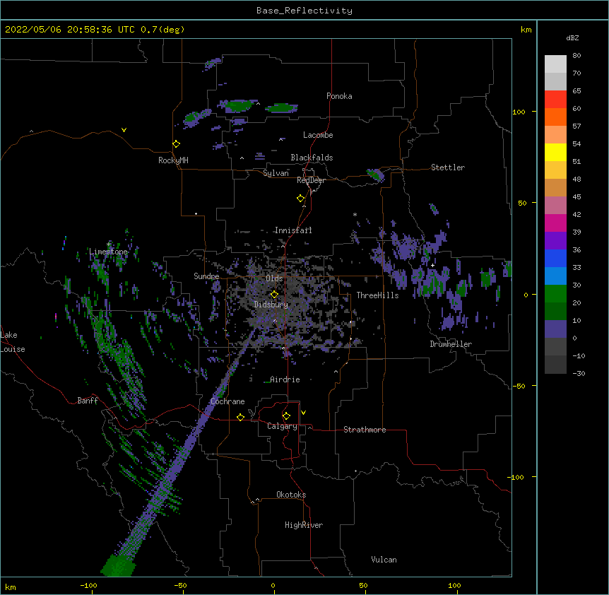
Task: Click the ThreeHills label
Action: tap(377, 295)
